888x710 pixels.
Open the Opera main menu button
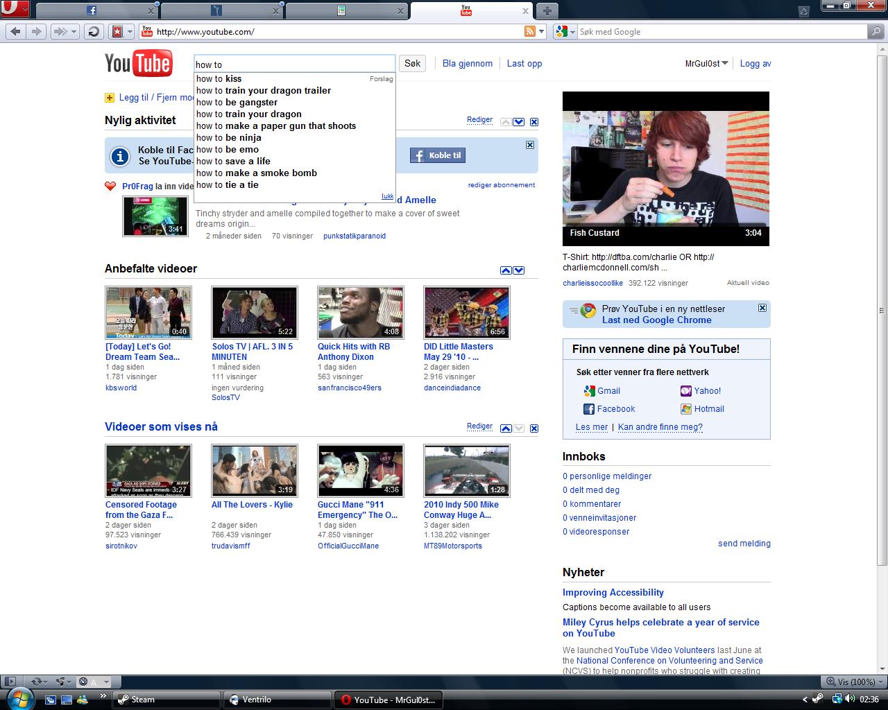tap(15, 9)
